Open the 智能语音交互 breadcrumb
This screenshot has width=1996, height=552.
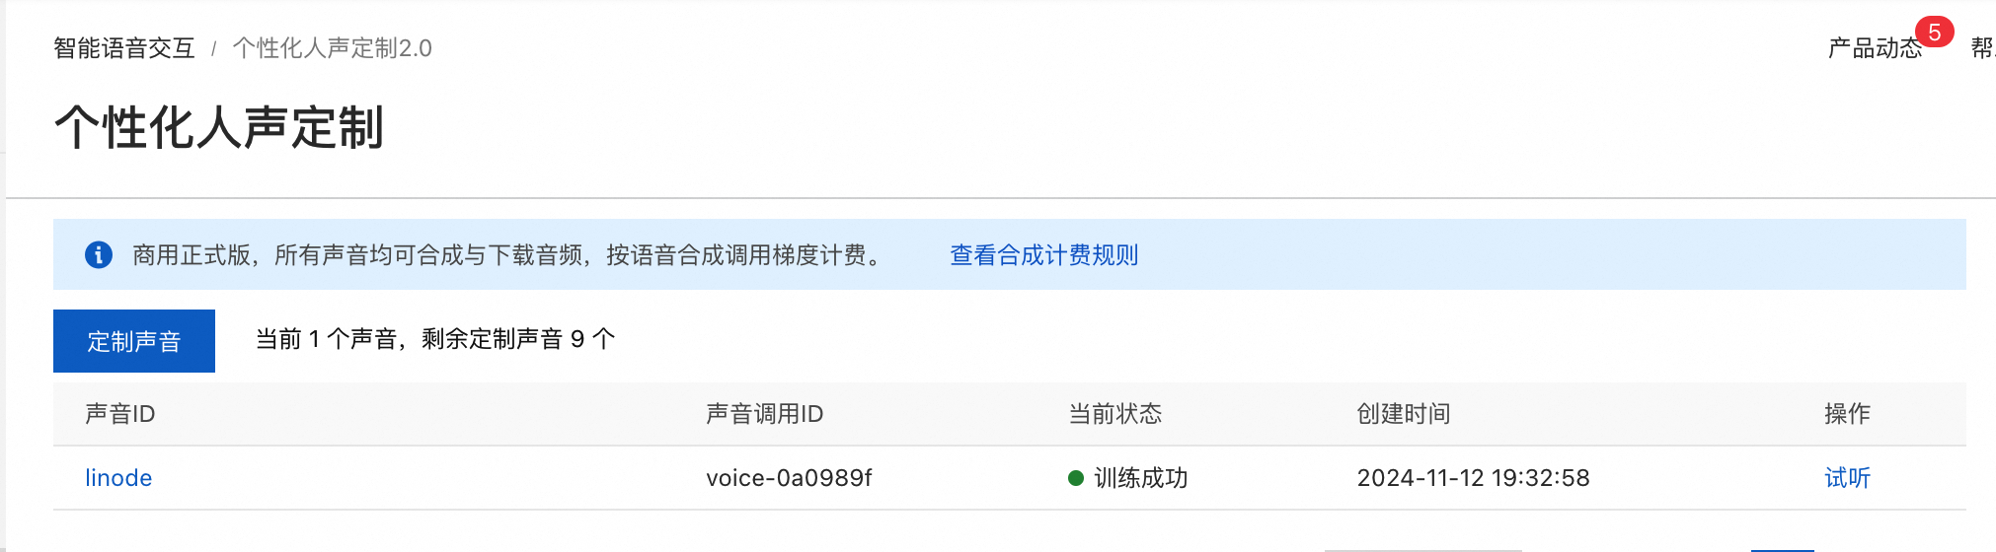pyautogui.click(x=124, y=48)
